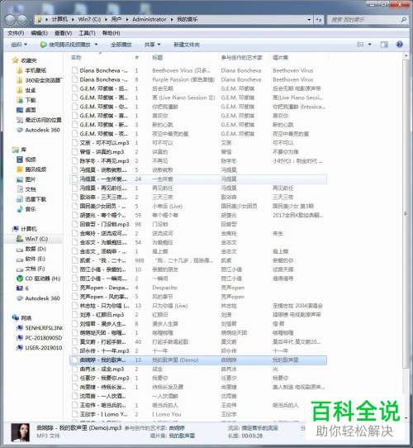
Task: Open Autodesk 360 under the favorites section
Action: pyautogui.click(x=39, y=130)
